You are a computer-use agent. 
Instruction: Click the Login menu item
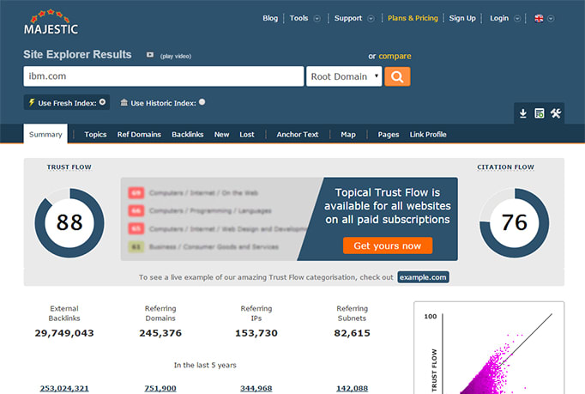point(499,18)
